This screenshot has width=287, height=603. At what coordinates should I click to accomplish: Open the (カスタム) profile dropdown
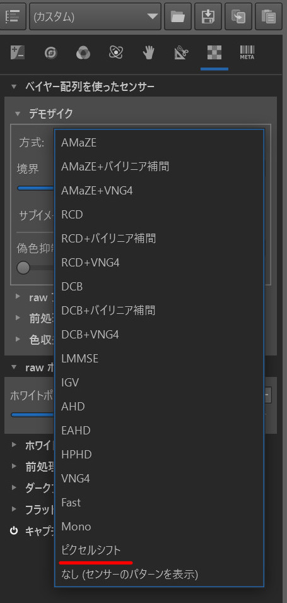point(95,16)
